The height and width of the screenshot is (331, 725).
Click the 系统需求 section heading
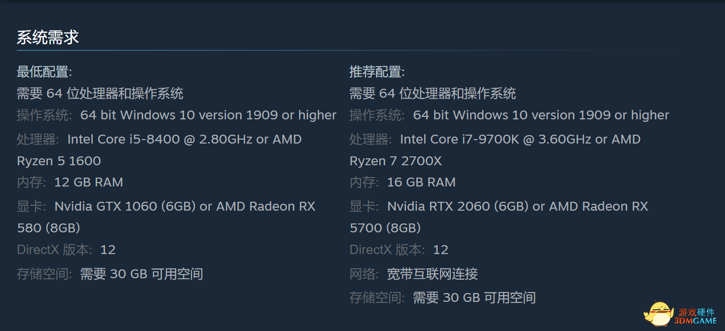pos(48,37)
